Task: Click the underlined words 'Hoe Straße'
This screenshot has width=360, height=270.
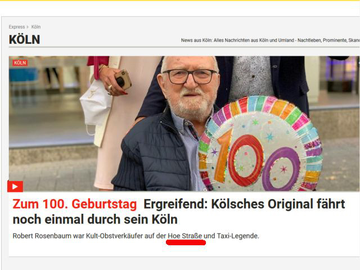Action: (x=185, y=236)
